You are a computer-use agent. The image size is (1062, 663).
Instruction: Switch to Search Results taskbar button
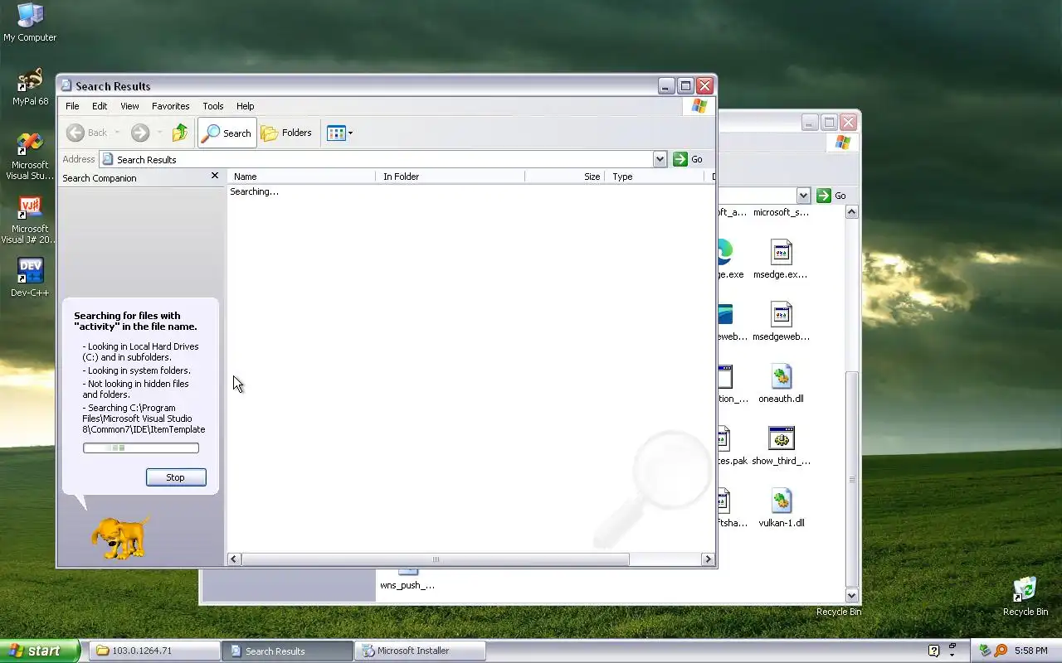(x=287, y=651)
